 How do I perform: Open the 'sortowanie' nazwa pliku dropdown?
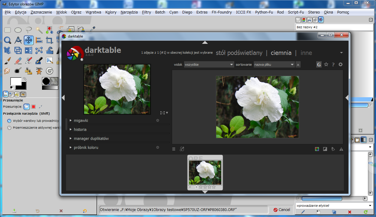click(274, 65)
